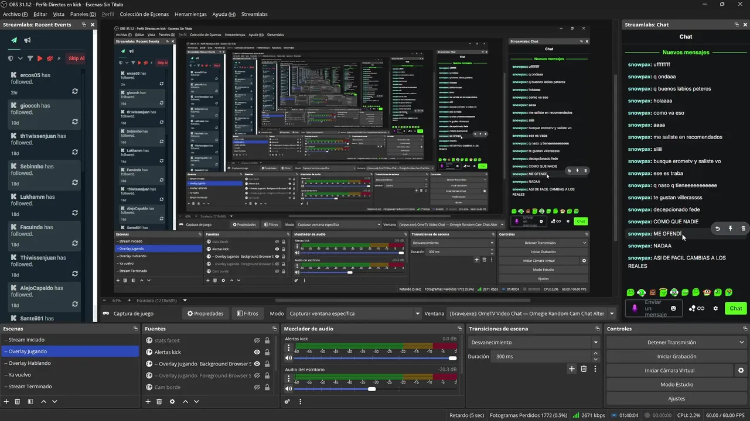Open the Recent Events paper-plane tab
The image size is (750, 421).
(x=14, y=40)
